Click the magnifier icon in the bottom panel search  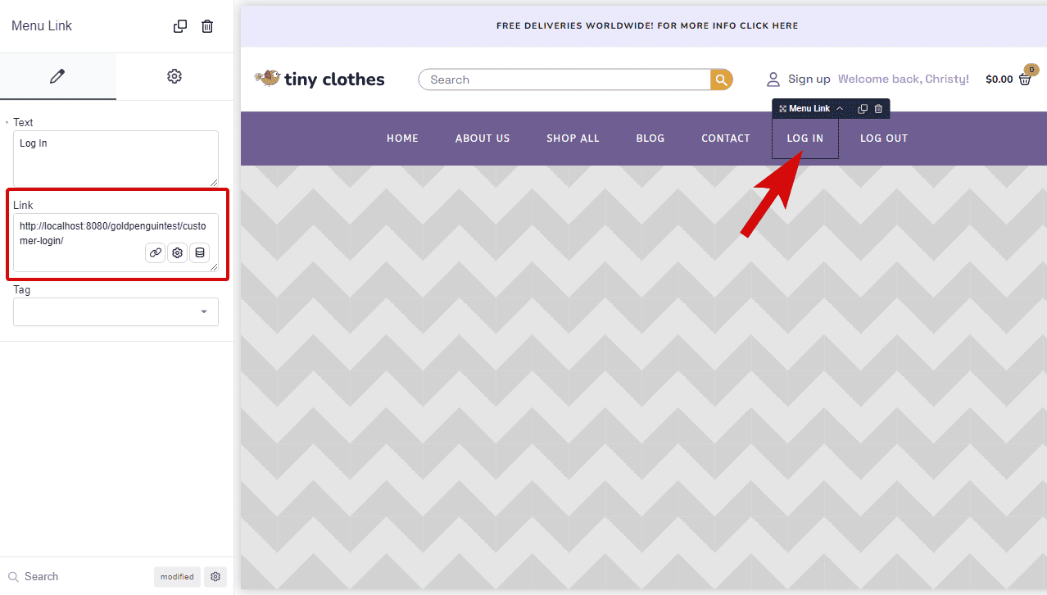tap(12, 577)
